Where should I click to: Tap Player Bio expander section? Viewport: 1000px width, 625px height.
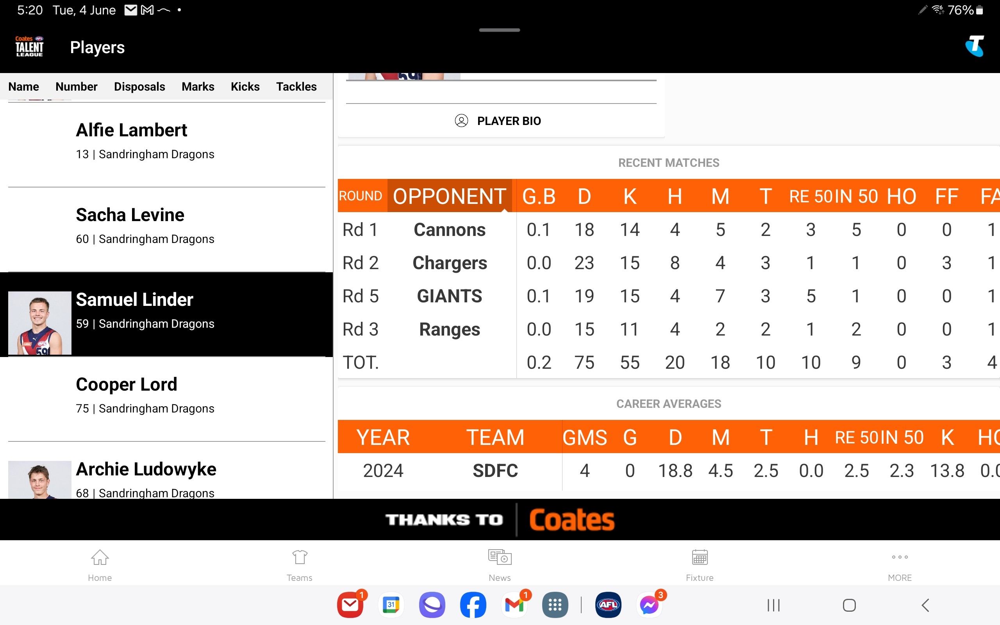coord(499,121)
